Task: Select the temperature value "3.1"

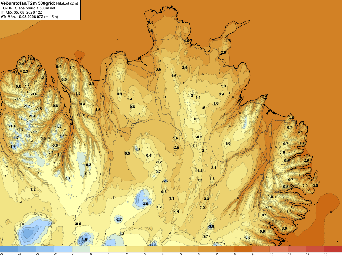Action: (x=159, y=61)
